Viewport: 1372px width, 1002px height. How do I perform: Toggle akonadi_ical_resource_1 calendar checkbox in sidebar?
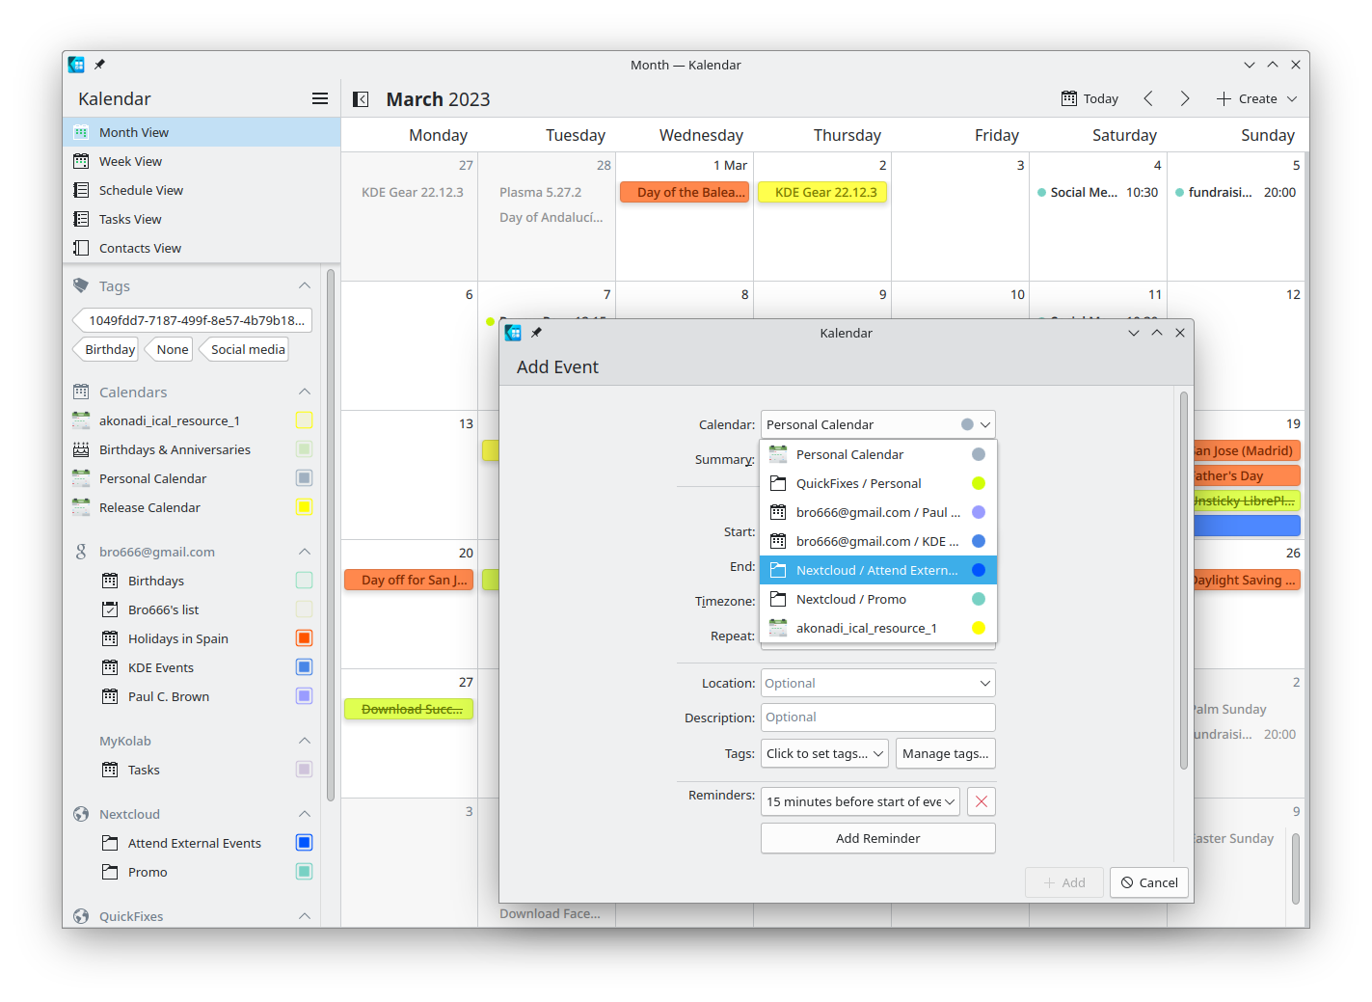coord(304,420)
